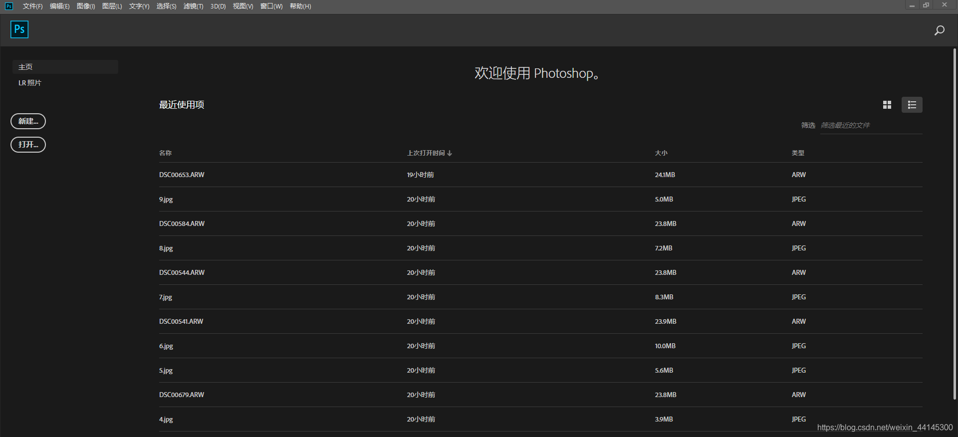Image resolution: width=958 pixels, height=437 pixels.
Task: Open the 视图(V) menu
Action: (243, 6)
